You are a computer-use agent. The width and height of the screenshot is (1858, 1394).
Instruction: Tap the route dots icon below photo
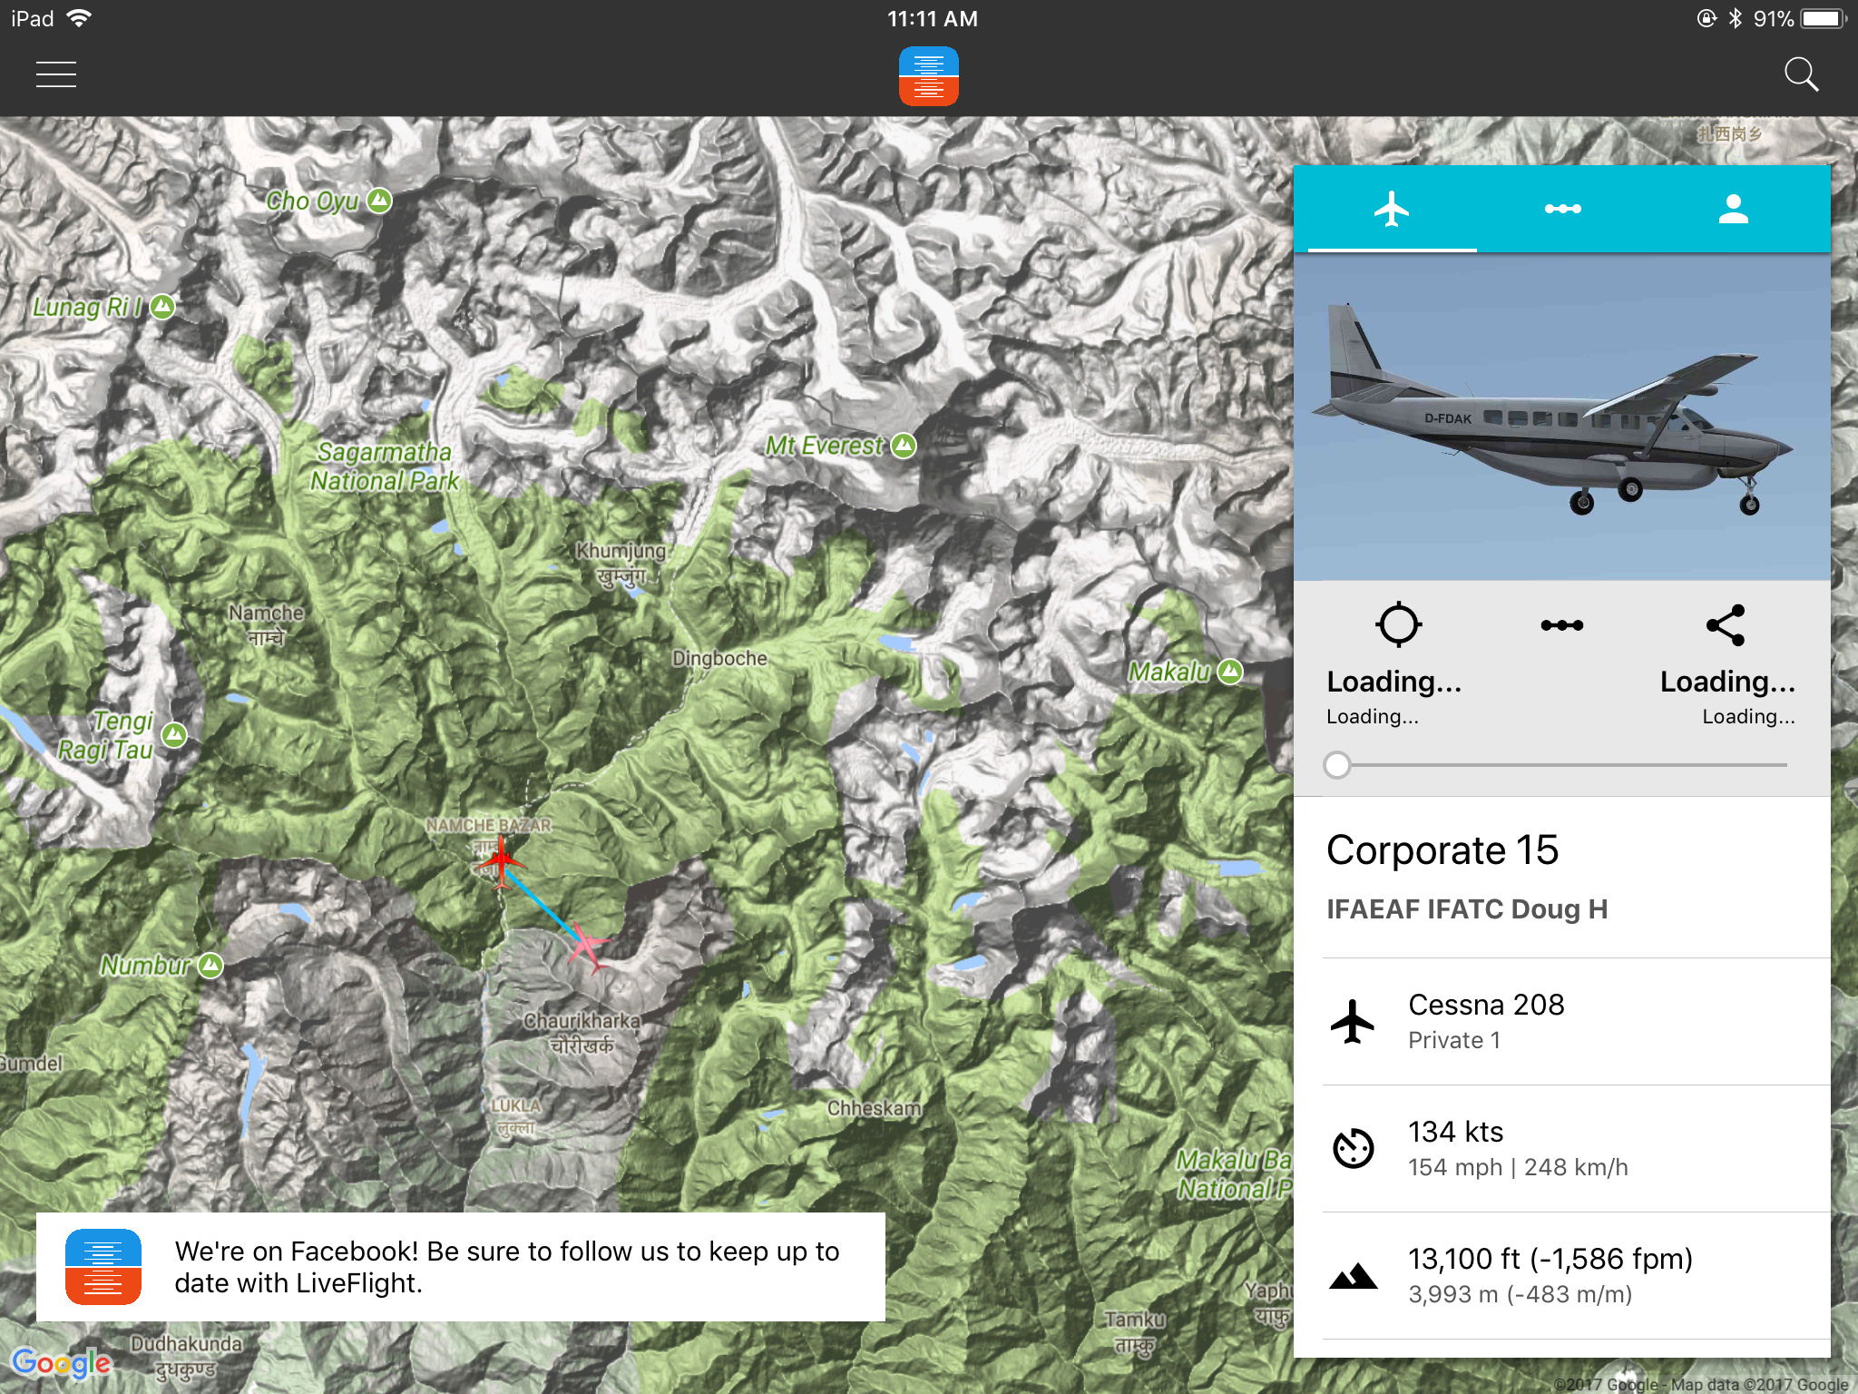(x=1561, y=625)
